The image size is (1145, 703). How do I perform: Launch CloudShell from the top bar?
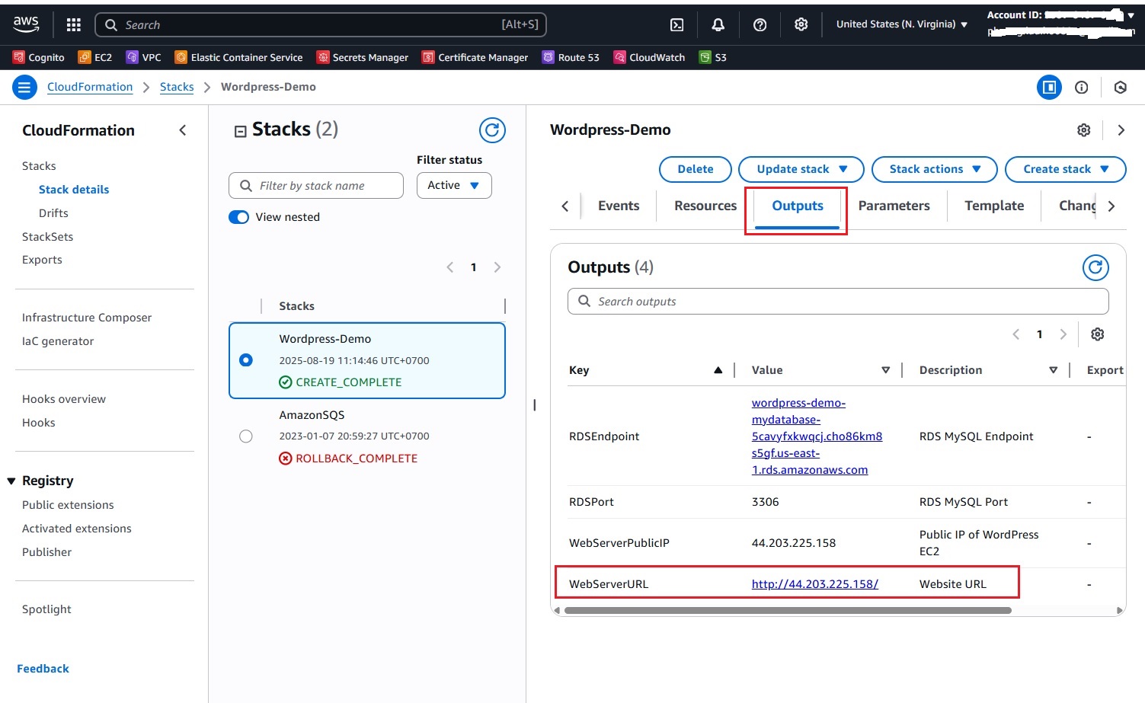(x=676, y=25)
